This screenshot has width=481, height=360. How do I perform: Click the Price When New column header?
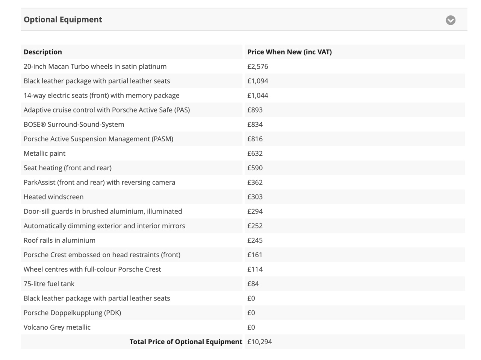point(289,52)
